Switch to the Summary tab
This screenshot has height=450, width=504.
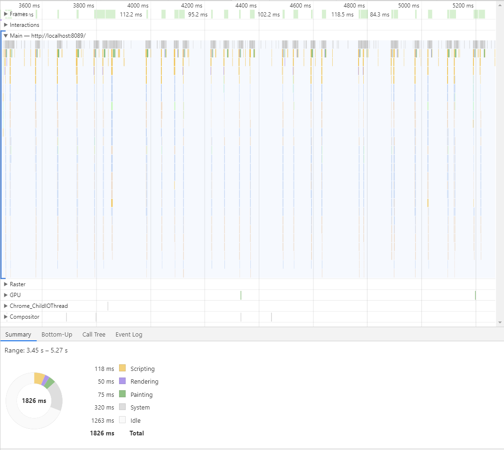18,335
